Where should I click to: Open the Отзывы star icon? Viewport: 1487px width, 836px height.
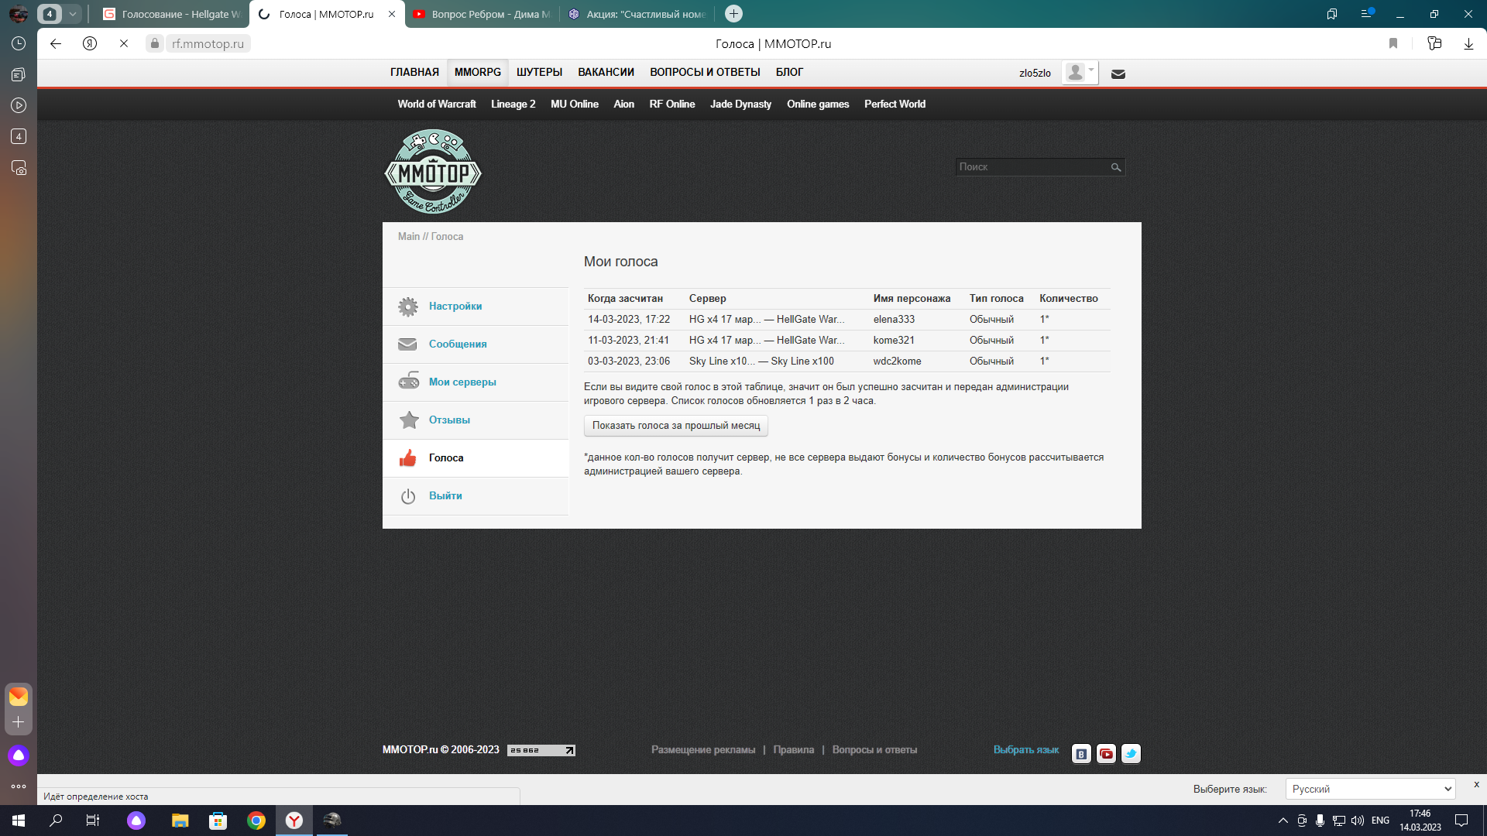(x=408, y=420)
